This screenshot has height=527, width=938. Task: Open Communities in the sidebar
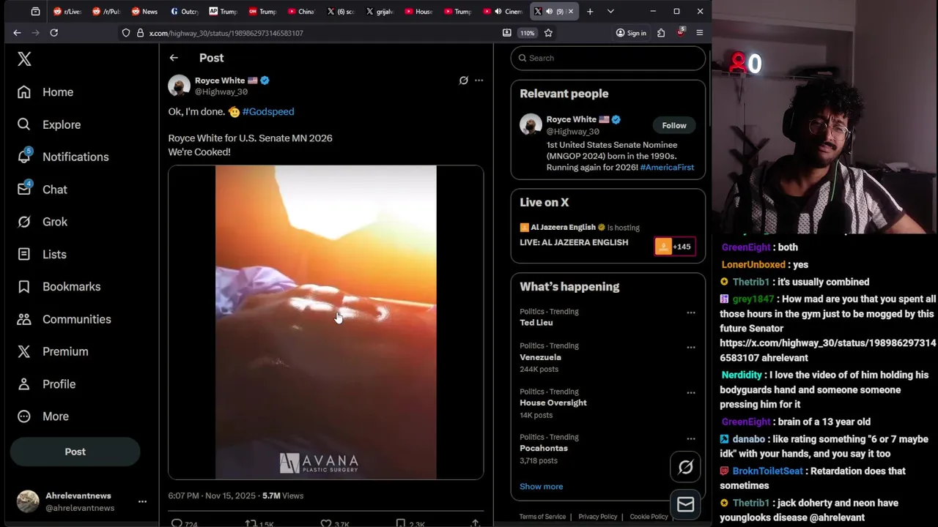tap(64, 319)
